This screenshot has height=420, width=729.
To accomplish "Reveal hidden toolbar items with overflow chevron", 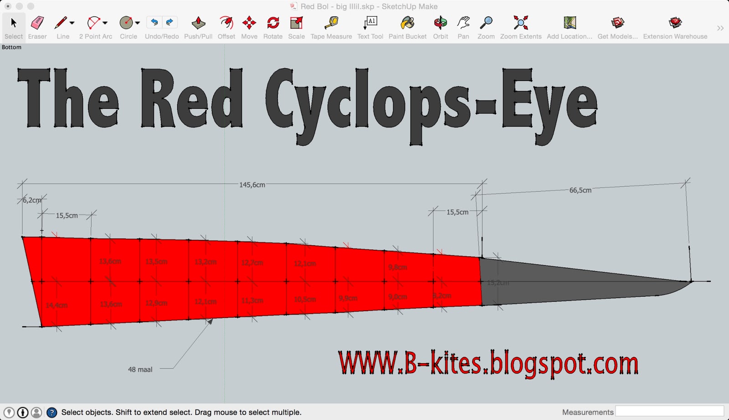I will [721, 27].
